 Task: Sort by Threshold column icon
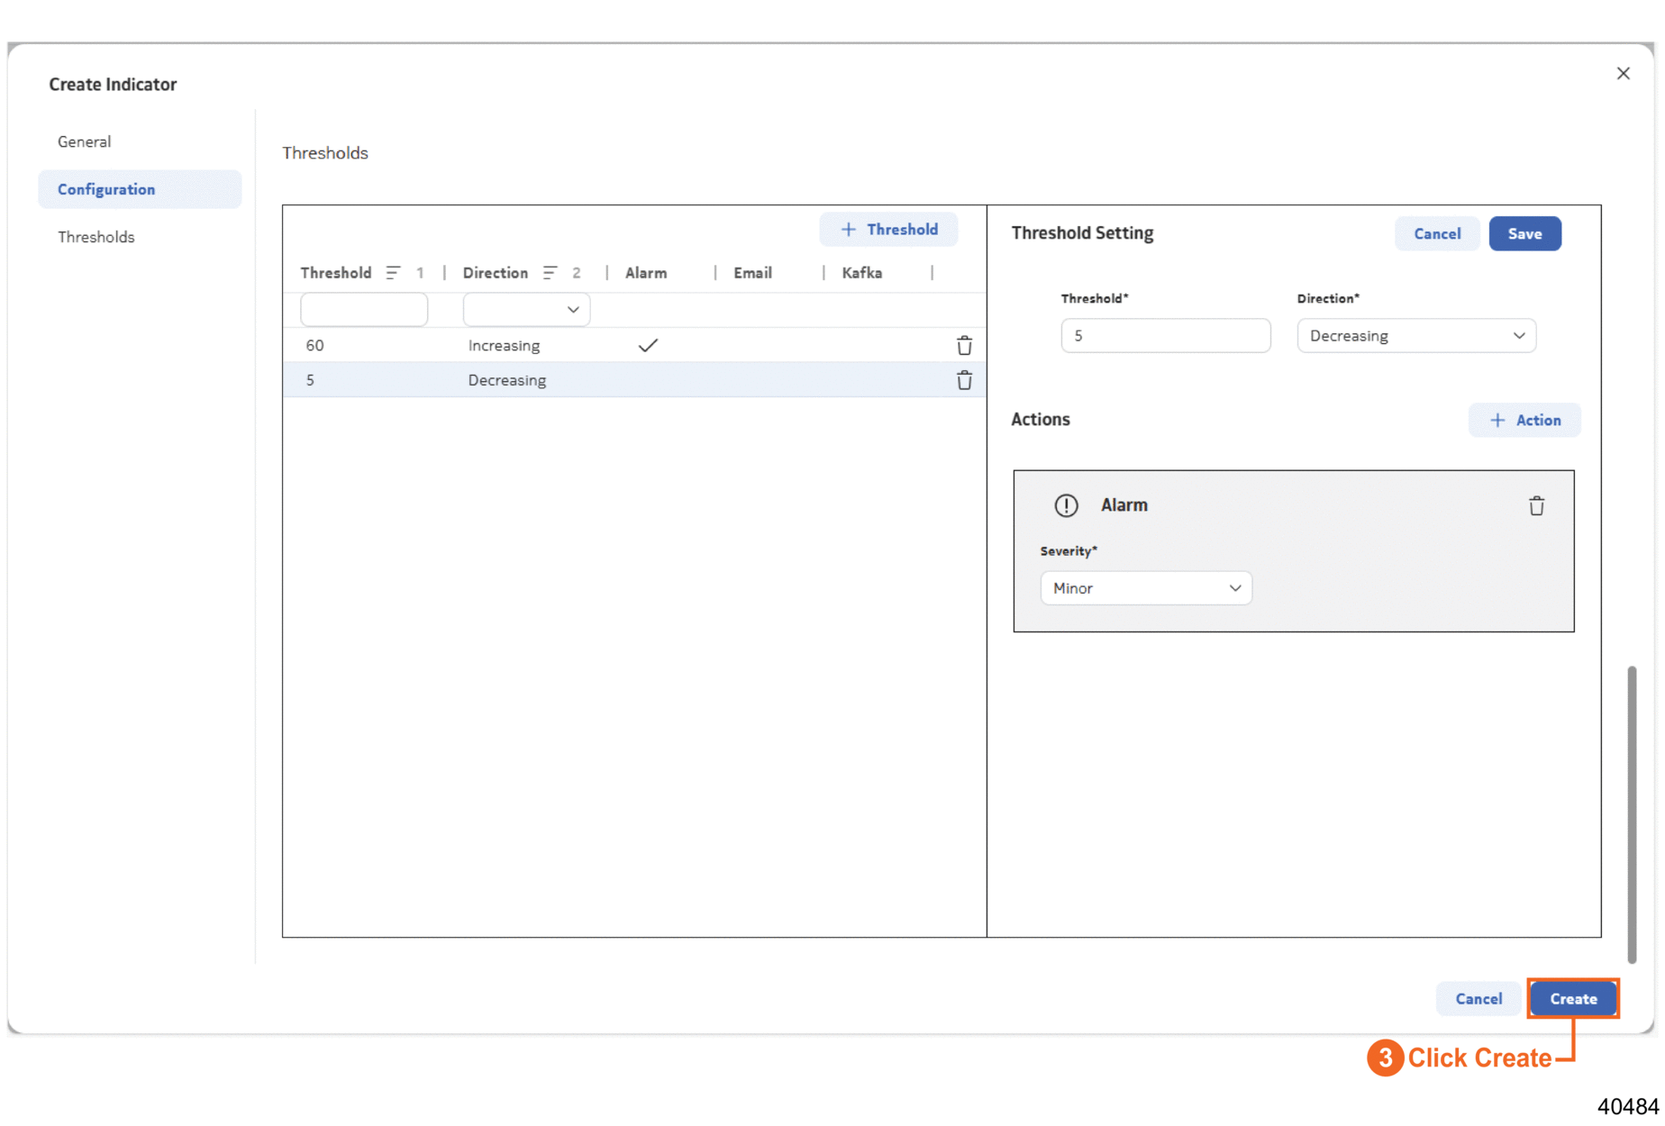(x=393, y=273)
